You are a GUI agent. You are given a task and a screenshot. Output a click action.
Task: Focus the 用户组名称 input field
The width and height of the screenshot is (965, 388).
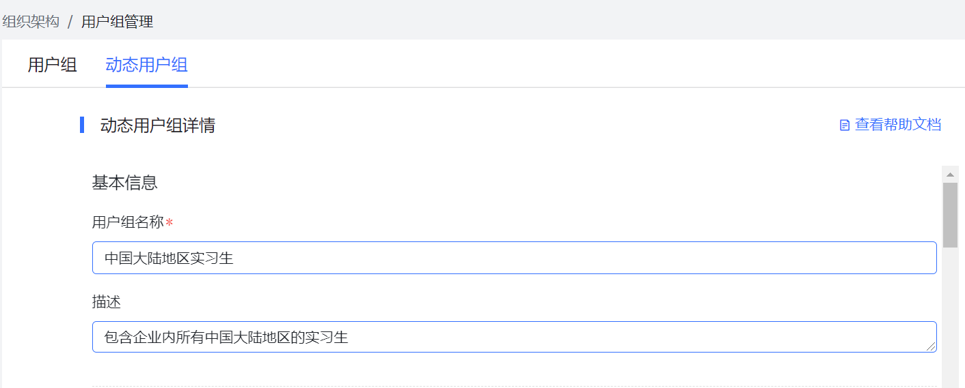pyautogui.click(x=514, y=258)
